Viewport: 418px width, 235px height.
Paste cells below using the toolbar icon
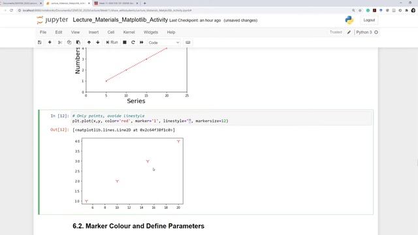78,42
